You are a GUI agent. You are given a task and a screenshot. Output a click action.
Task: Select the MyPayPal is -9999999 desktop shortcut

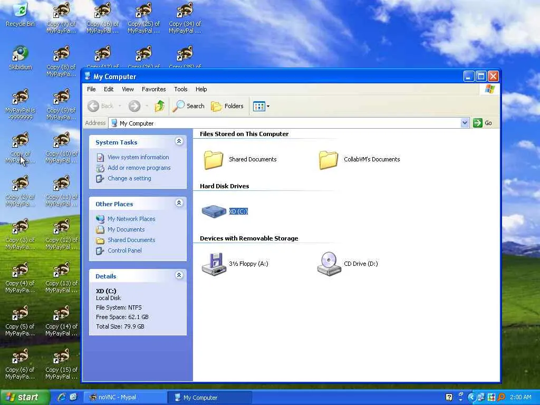click(21, 105)
